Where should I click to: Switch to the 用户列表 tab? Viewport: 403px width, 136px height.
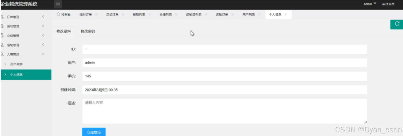click(x=248, y=15)
